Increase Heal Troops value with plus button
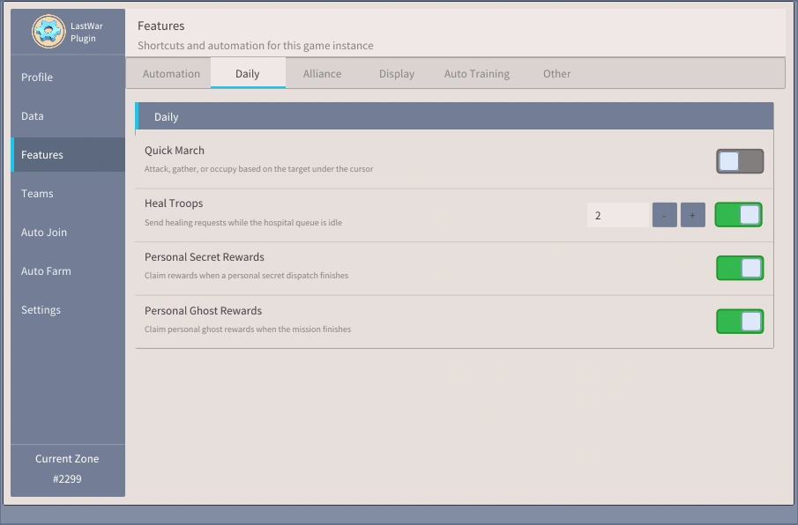This screenshot has height=525, width=798. pyautogui.click(x=693, y=215)
